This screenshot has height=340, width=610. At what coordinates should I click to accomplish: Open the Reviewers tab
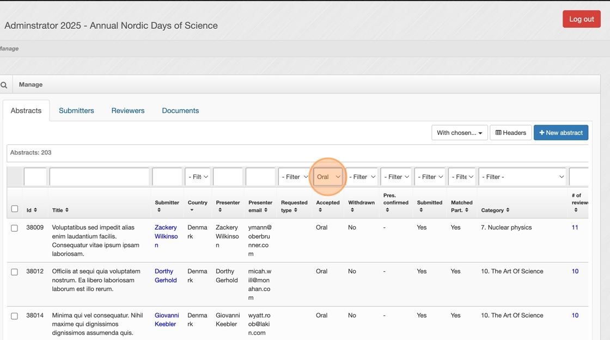128,110
